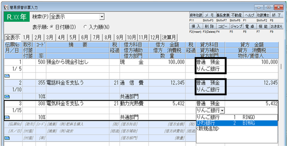This screenshot has height=146, width=287.
Task: Click the 挿入 button
Action: (x=196, y=26)
